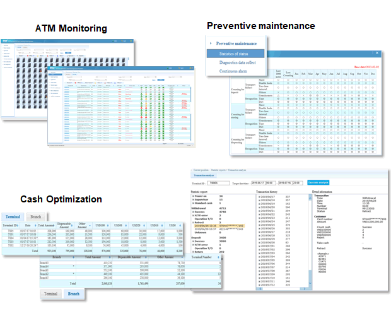Viewport: 391px width, 314px height.
Task: Click the Counting for storing row header
Action: click(238, 116)
